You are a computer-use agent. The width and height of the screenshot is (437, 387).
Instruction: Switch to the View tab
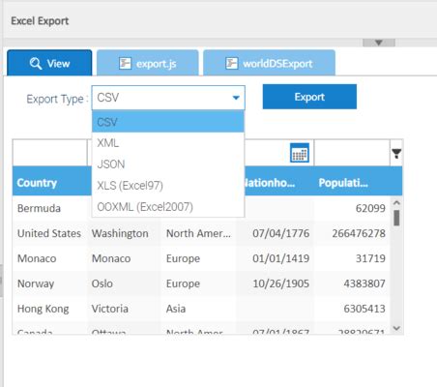click(49, 63)
